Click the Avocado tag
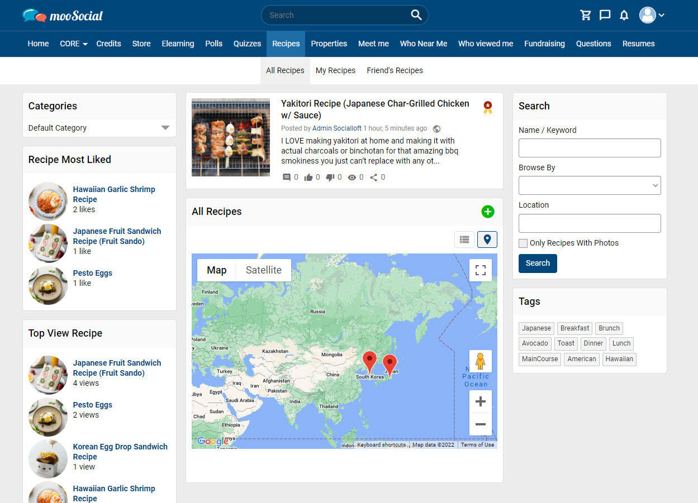 click(535, 343)
